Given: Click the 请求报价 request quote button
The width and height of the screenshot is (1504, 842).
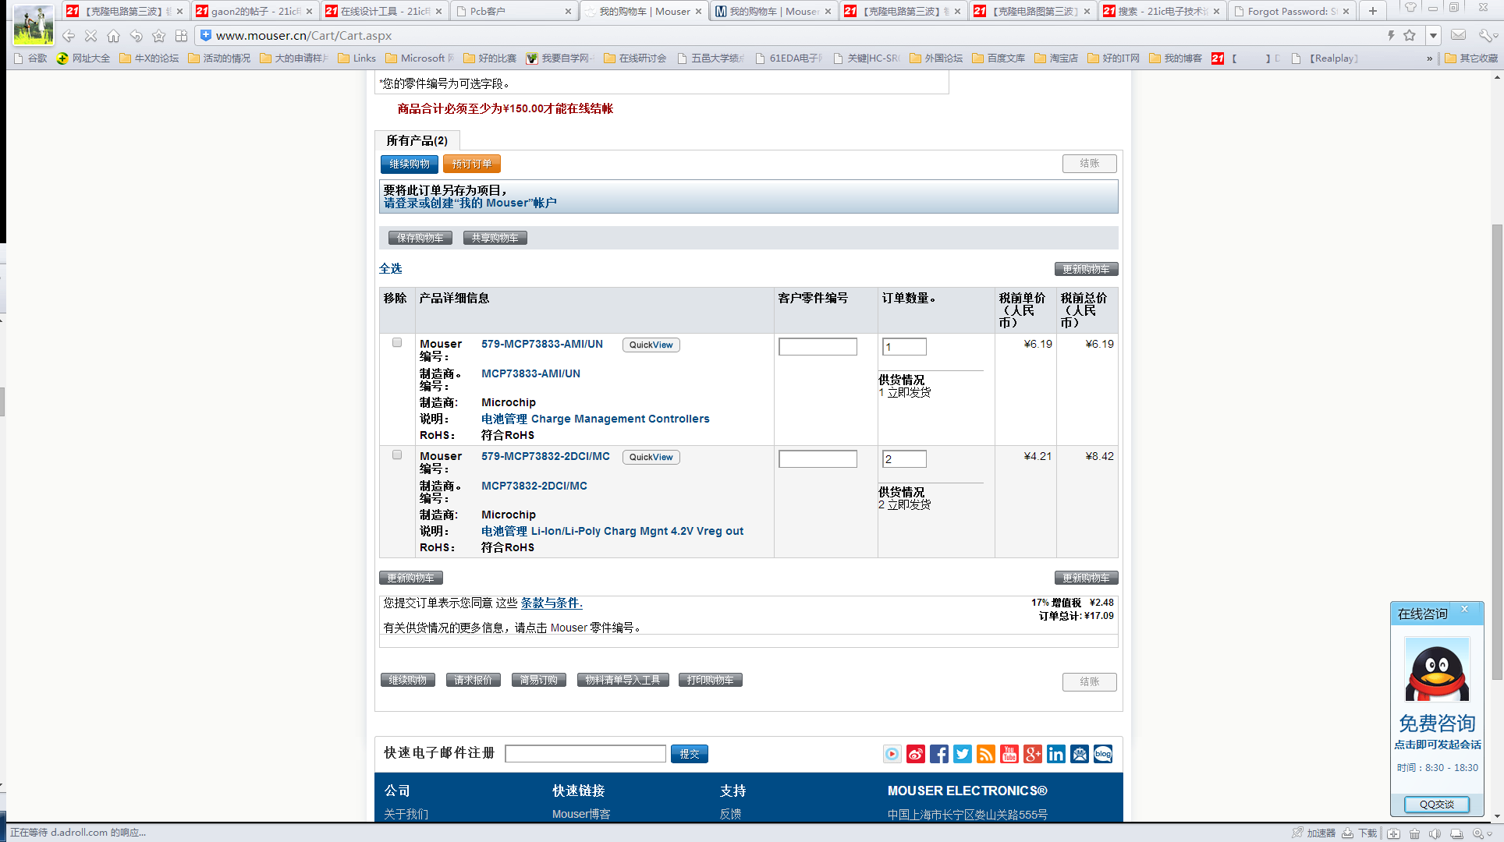Looking at the screenshot, I should coord(474,680).
